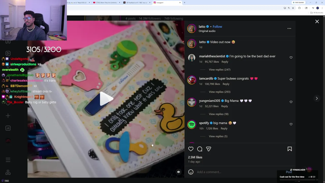Toggle video audio mute speaker

[x=178, y=172]
